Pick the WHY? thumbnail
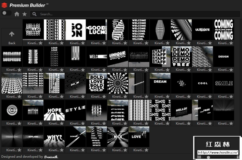 point(54,137)
